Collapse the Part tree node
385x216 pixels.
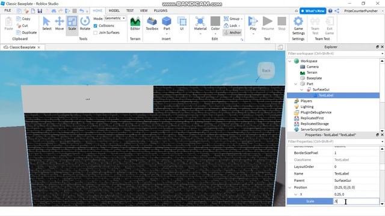click(295, 84)
